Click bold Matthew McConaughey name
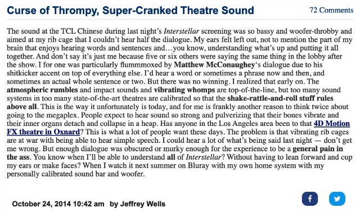This screenshot has height=212, width=360. pos(214,65)
